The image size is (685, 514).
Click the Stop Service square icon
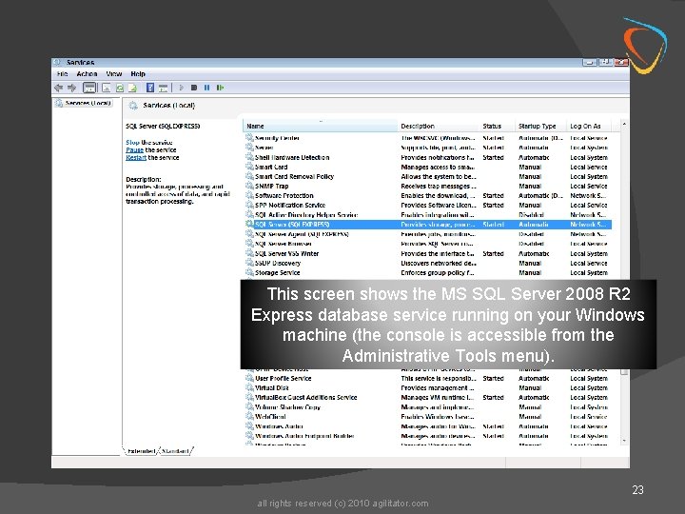[194, 88]
